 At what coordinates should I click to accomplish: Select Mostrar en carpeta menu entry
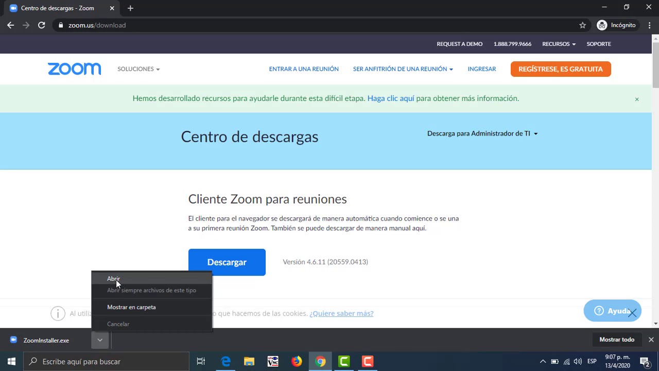pos(151,307)
